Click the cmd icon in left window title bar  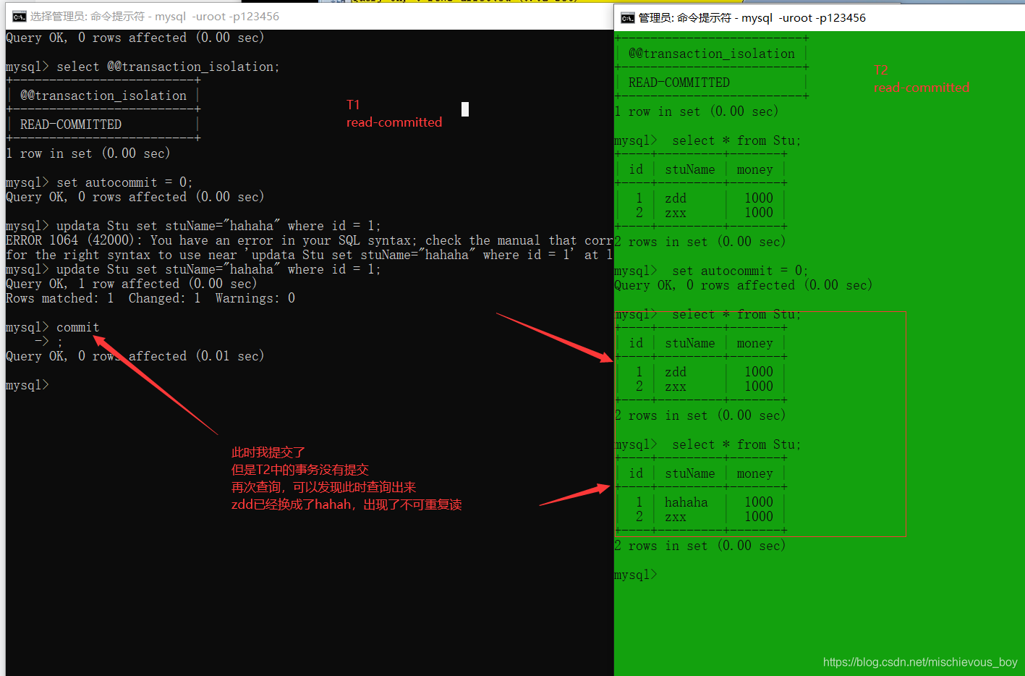click(x=20, y=16)
